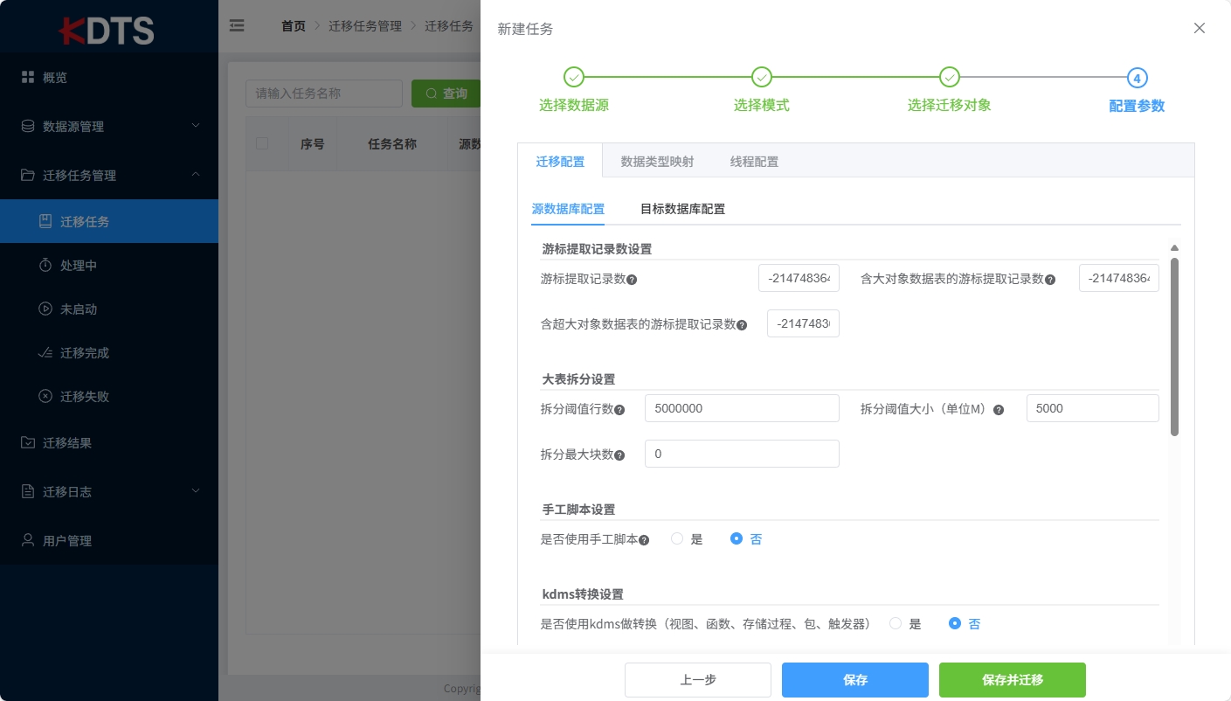Viewport: 1231px width, 701px height.
Task: Focus the 请输入任务名称 search field
Action: tap(324, 94)
